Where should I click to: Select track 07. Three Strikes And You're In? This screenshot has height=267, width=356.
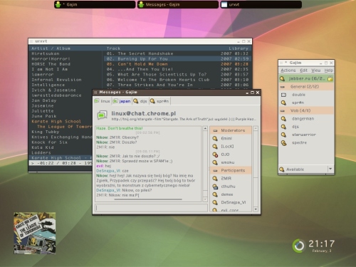[177, 85]
